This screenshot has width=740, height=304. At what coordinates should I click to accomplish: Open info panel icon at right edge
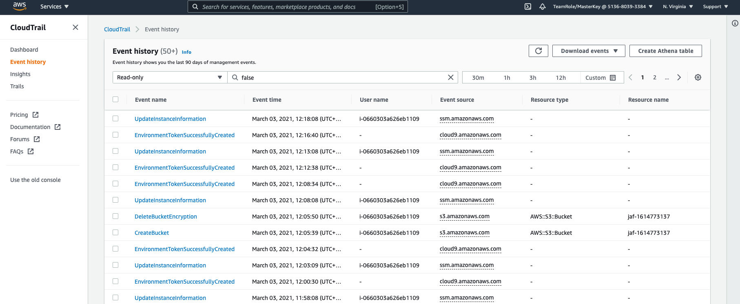(x=735, y=23)
